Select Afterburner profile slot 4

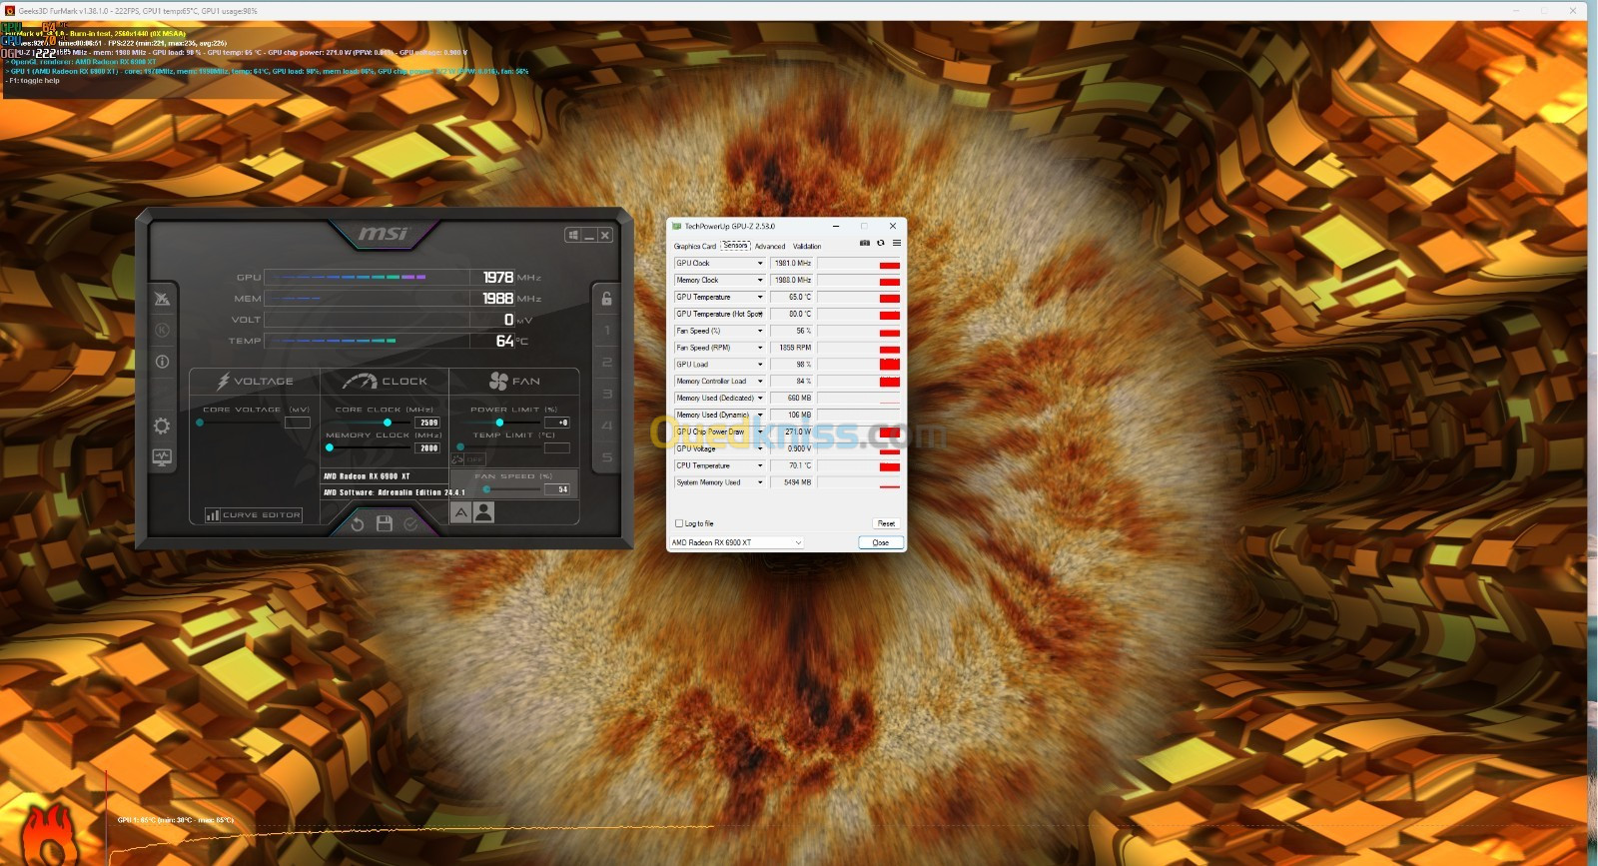[606, 427]
